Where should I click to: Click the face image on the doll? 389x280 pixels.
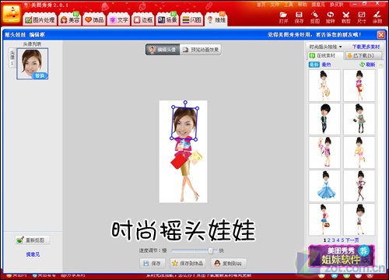(x=184, y=123)
